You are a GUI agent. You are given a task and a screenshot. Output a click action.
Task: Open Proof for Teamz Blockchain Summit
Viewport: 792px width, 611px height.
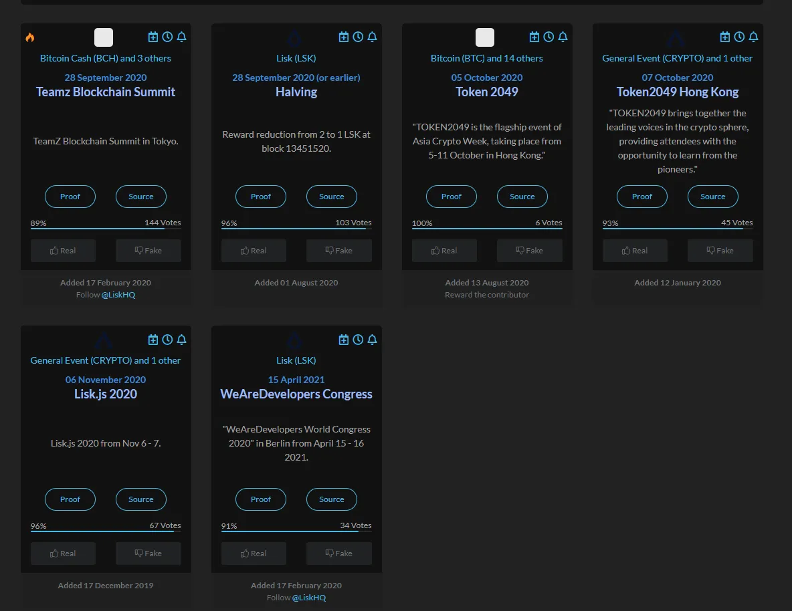point(70,197)
